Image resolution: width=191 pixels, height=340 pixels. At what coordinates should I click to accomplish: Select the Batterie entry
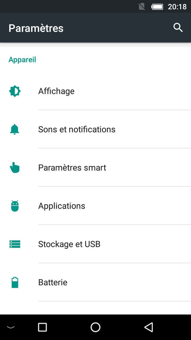[53, 282]
